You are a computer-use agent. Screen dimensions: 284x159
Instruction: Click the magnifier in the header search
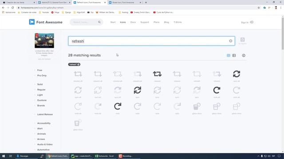click(x=99, y=22)
